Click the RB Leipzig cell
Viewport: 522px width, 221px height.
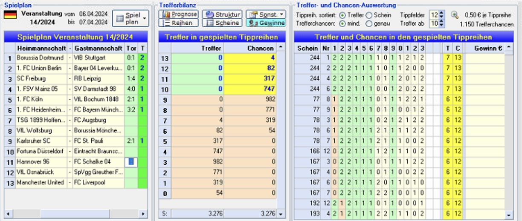pyautogui.click(x=99, y=78)
